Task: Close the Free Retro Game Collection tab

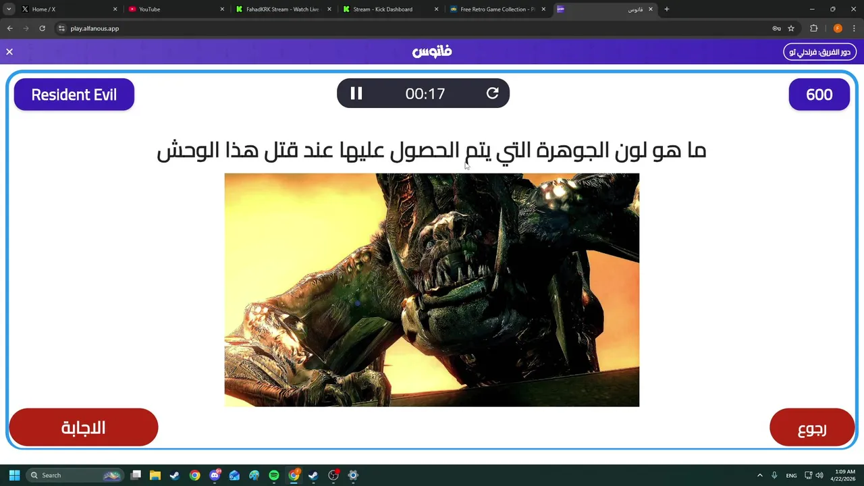Action: pyautogui.click(x=543, y=9)
